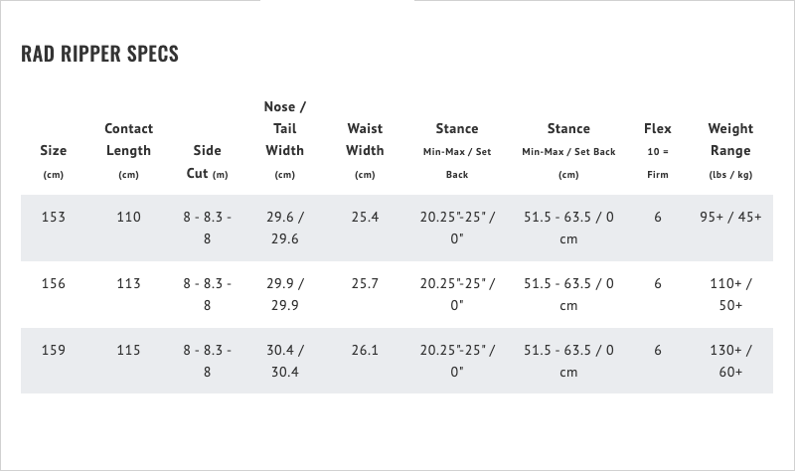Click the RAD RIPPER SPECS heading
The height and width of the screenshot is (471, 796).
click(99, 54)
